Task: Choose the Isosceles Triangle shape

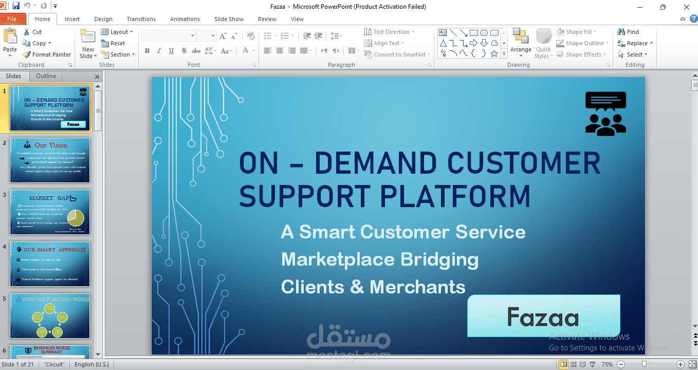Action: pyautogui.click(x=443, y=43)
